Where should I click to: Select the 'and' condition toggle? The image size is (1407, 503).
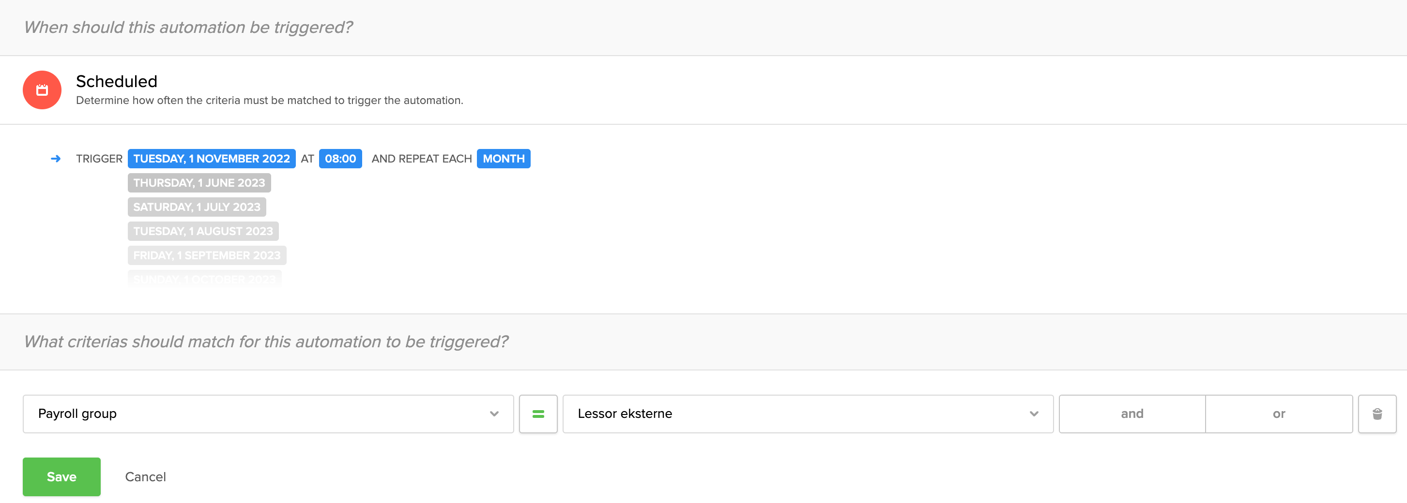coord(1132,414)
